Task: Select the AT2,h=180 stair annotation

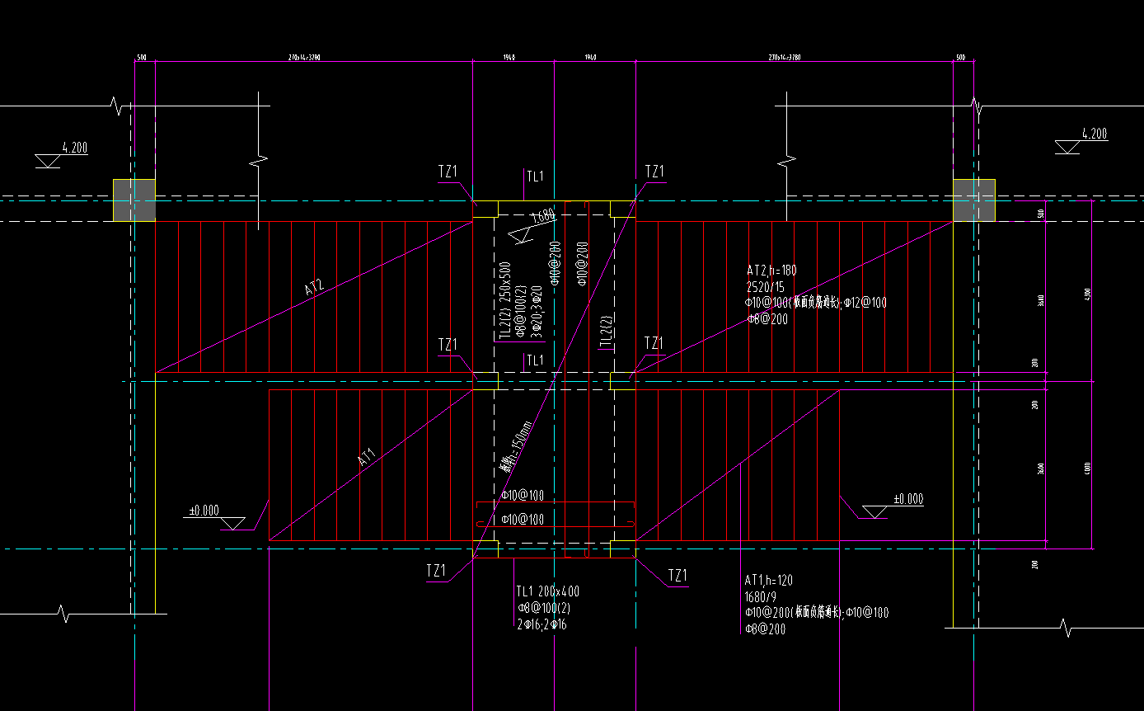Action: tap(771, 271)
